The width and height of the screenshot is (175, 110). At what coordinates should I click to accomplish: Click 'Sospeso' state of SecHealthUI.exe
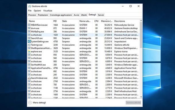point(66,65)
